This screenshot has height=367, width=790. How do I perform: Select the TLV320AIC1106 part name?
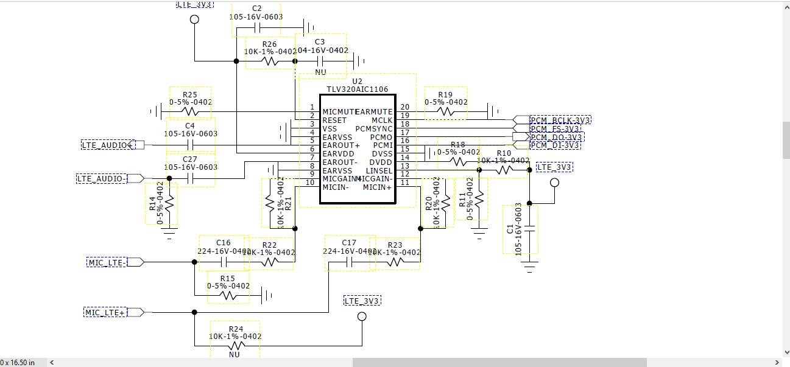pyautogui.click(x=358, y=89)
